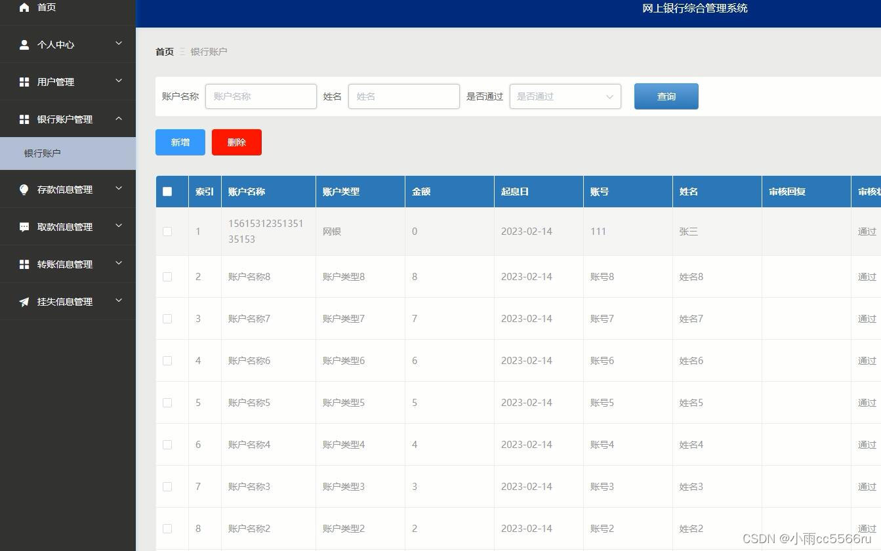This screenshot has width=881, height=551.
Task: Check the checkbox for row 账户名称8
Action: click(x=167, y=277)
